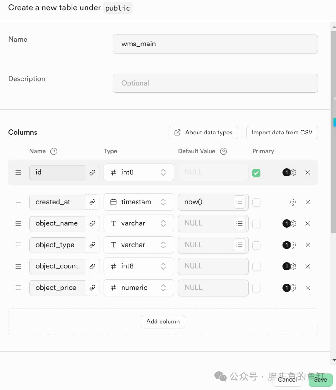The width and height of the screenshot is (336, 390).
Task: Click the Description optional input field
Action: click(215, 83)
